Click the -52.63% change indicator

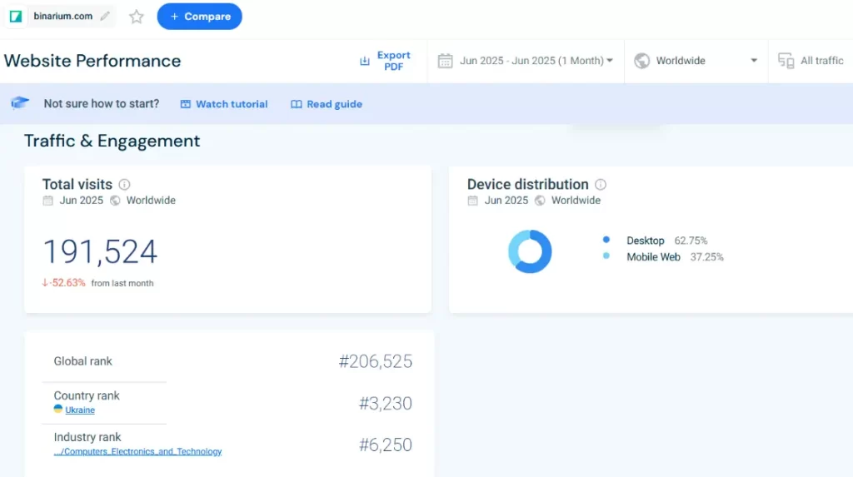[63, 283]
